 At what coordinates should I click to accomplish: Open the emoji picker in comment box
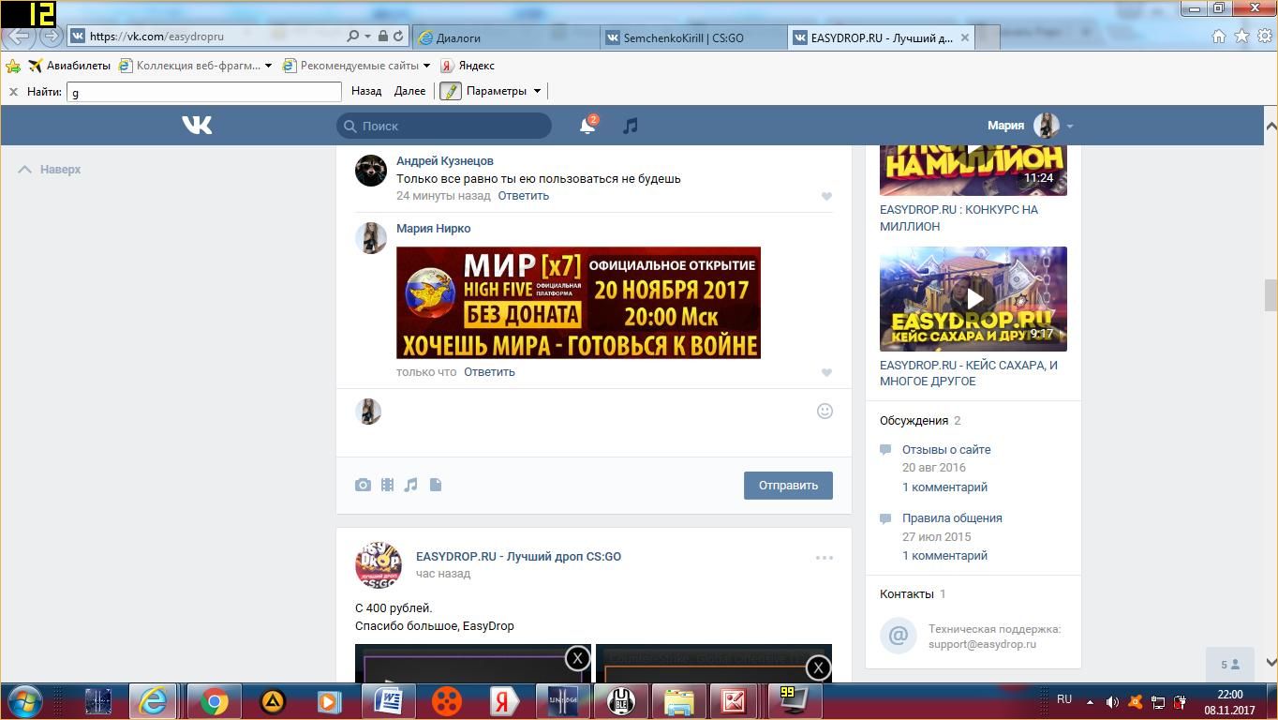(x=825, y=411)
